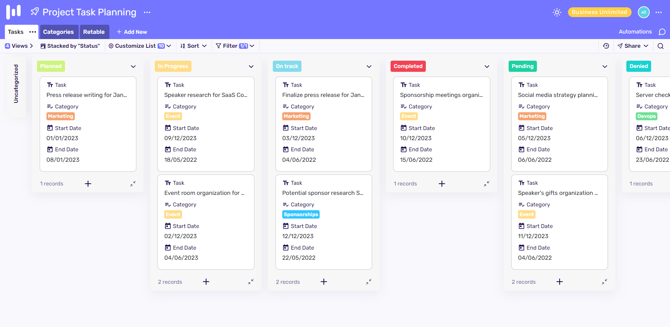Screen dimensions: 670x327
Task: Open the In Progress column dropdown chevron
Action: click(x=251, y=67)
